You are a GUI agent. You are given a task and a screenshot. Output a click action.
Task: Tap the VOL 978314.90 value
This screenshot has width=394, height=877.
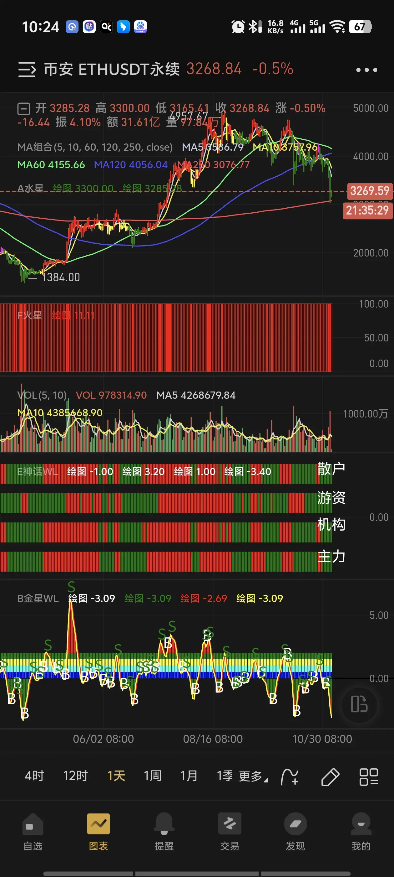pyautogui.click(x=111, y=395)
